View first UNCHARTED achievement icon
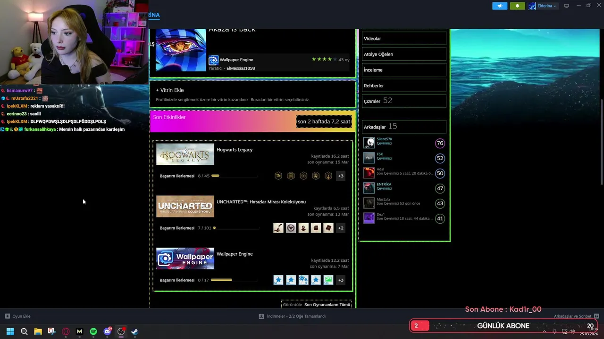This screenshot has width=604, height=339. click(278, 228)
